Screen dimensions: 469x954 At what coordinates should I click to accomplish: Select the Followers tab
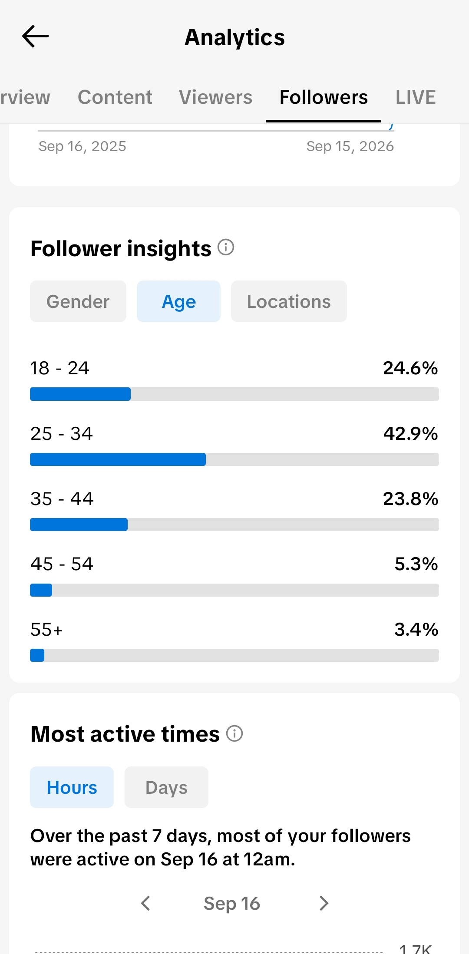(x=324, y=97)
